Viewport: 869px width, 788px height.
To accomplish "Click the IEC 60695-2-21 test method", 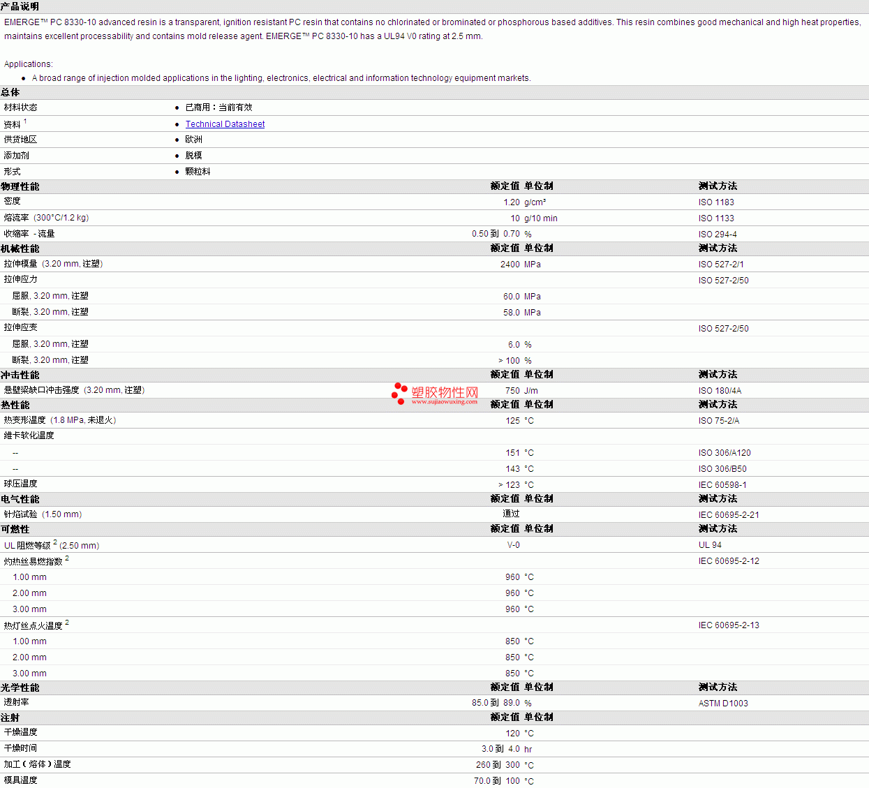I will 729,515.
